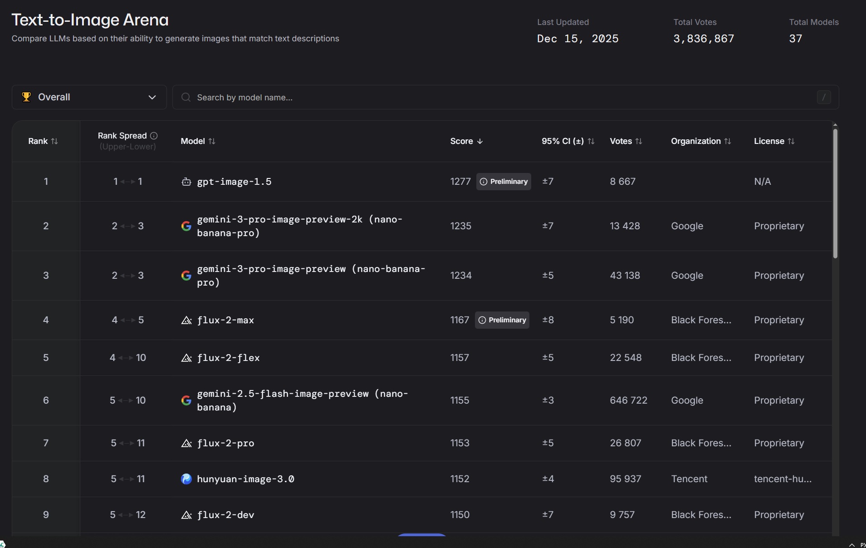Open the hunyuan-image-3.0 model entry
This screenshot has height=548, width=866.
pos(245,479)
